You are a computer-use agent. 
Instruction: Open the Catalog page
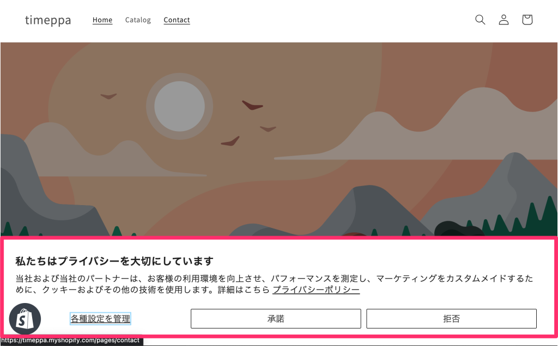click(137, 20)
